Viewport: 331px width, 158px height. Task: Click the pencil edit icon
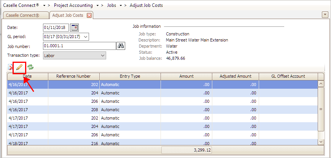(19, 67)
